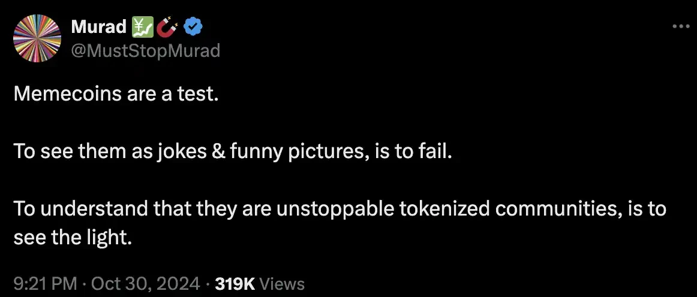Click the Views label
This screenshot has height=297, width=697.
(x=283, y=283)
